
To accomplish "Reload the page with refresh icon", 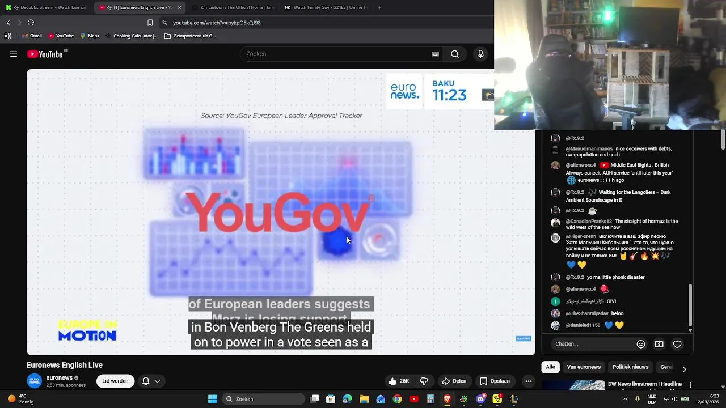I will 31,23.
